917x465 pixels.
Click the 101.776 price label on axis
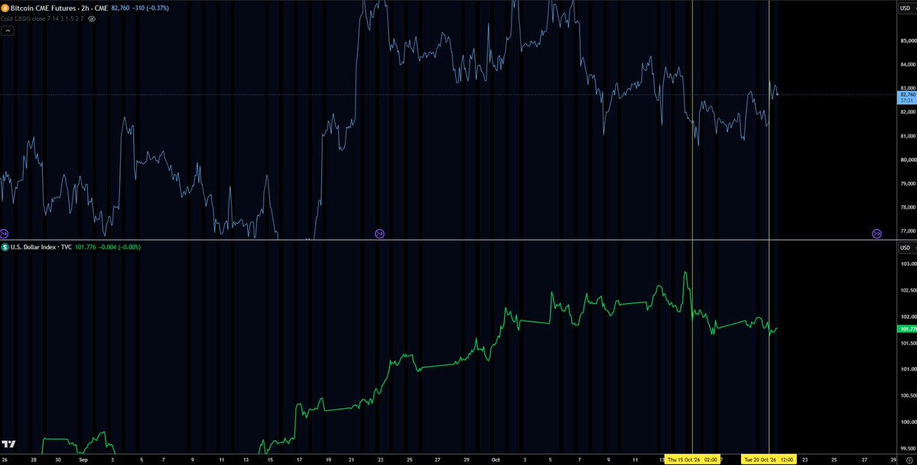[x=906, y=330]
